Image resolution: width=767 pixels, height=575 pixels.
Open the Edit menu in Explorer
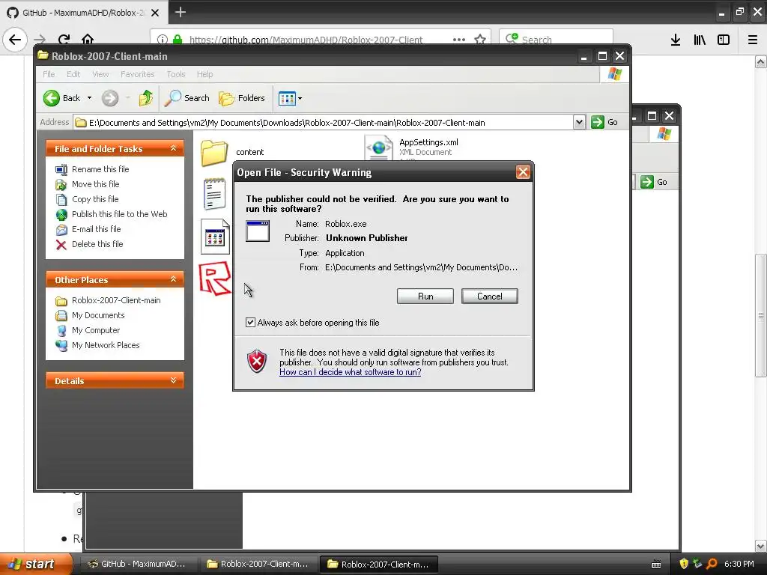coord(73,74)
